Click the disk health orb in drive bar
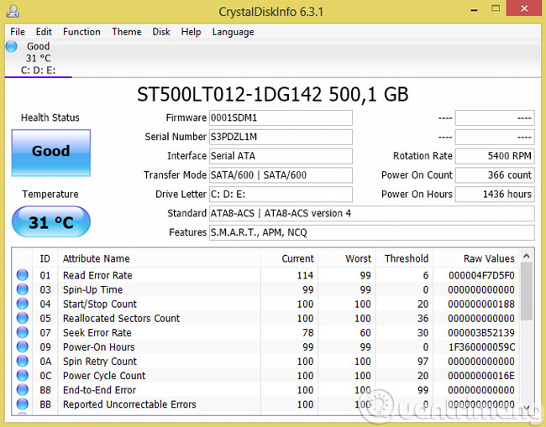Viewport: 546px width, 427px height. [x=11, y=47]
